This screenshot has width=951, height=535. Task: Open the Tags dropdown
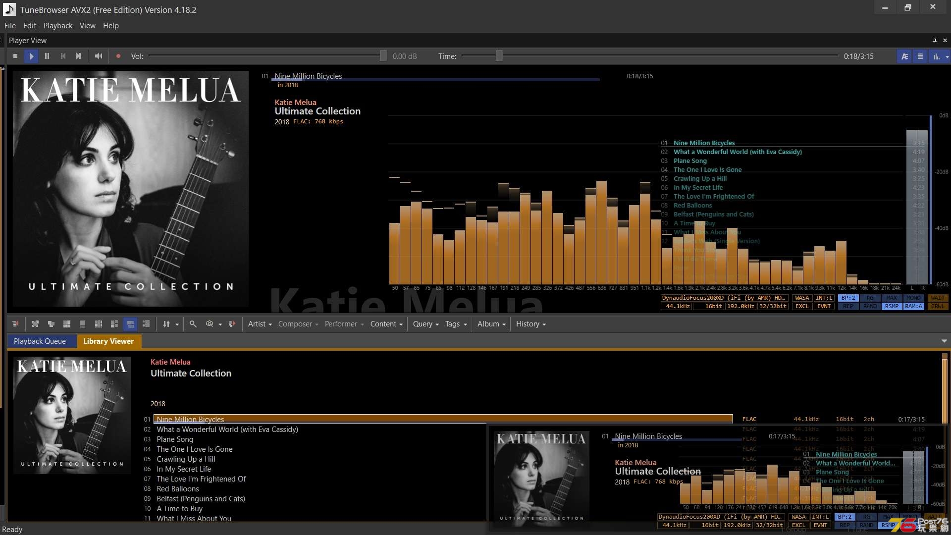coord(456,324)
